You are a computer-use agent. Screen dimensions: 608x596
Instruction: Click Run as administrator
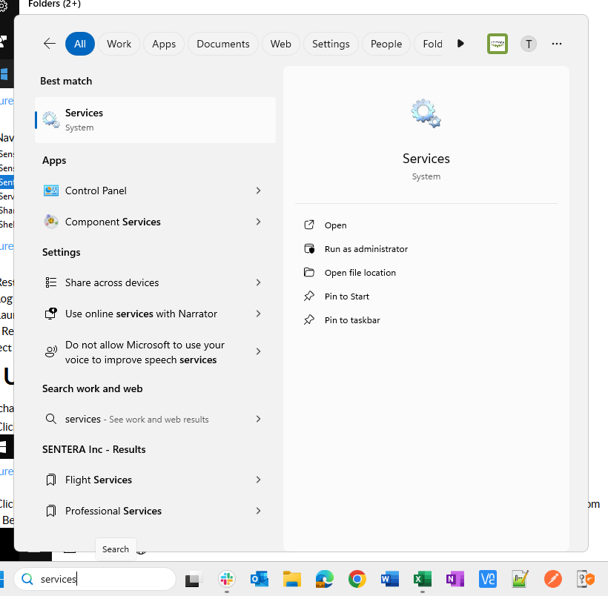click(x=366, y=249)
